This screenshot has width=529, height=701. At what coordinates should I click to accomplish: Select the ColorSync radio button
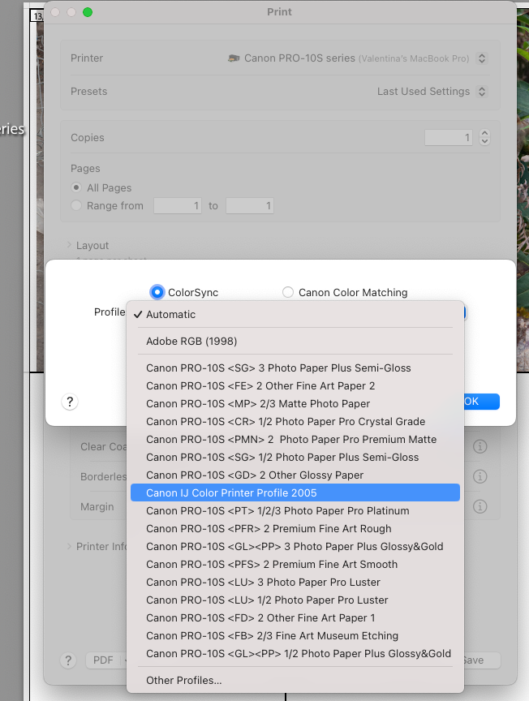pos(157,292)
